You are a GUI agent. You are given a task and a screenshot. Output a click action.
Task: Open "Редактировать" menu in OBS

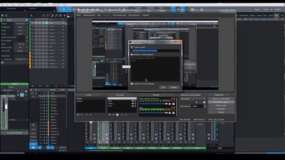coord(89,15)
